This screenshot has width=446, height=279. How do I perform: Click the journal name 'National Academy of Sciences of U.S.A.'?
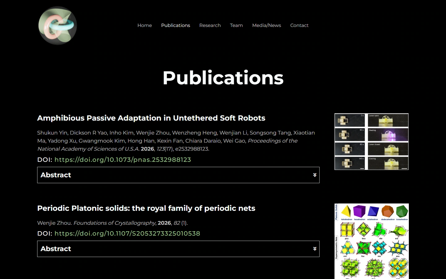(88, 149)
